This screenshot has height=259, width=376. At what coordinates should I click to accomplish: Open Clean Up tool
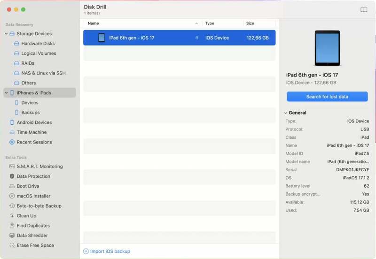tap(26, 216)
